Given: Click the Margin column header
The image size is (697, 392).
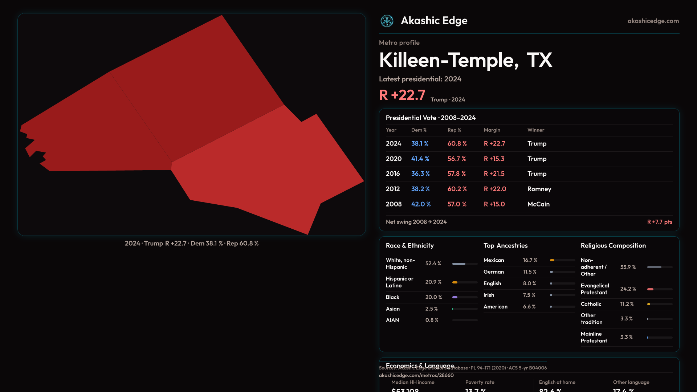Looking at the screenshot, I should (492, 130).
